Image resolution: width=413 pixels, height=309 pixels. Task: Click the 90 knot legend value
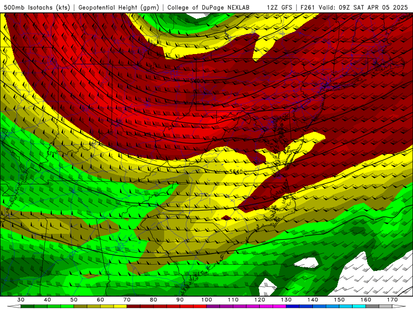click(180, 300)
